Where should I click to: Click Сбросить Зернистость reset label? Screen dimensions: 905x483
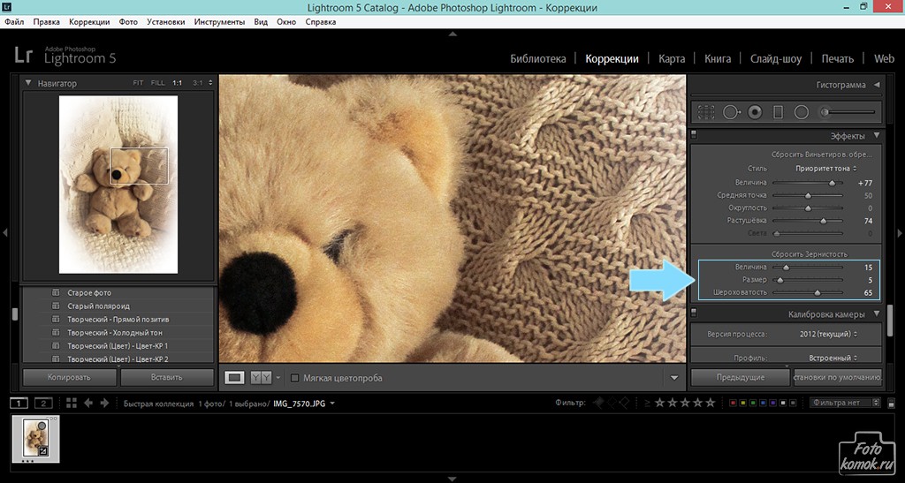pos(810,254)
